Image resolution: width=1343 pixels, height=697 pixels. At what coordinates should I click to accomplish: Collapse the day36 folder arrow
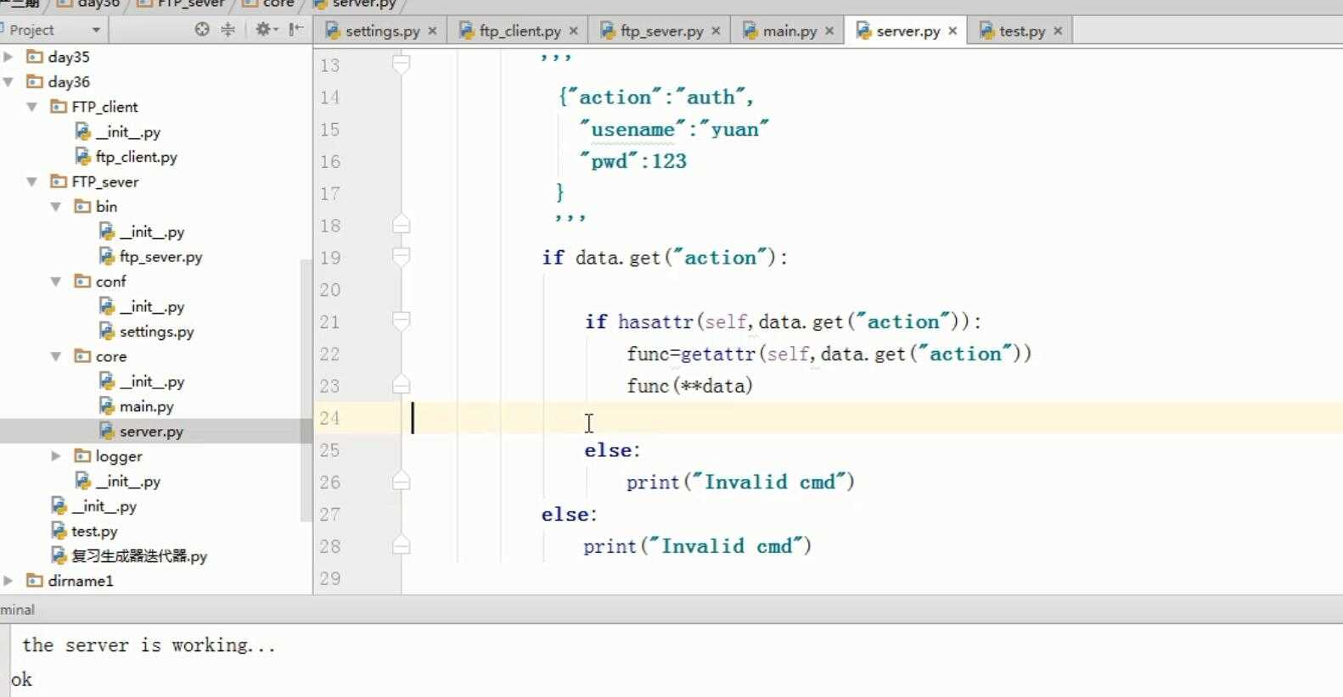8,82
